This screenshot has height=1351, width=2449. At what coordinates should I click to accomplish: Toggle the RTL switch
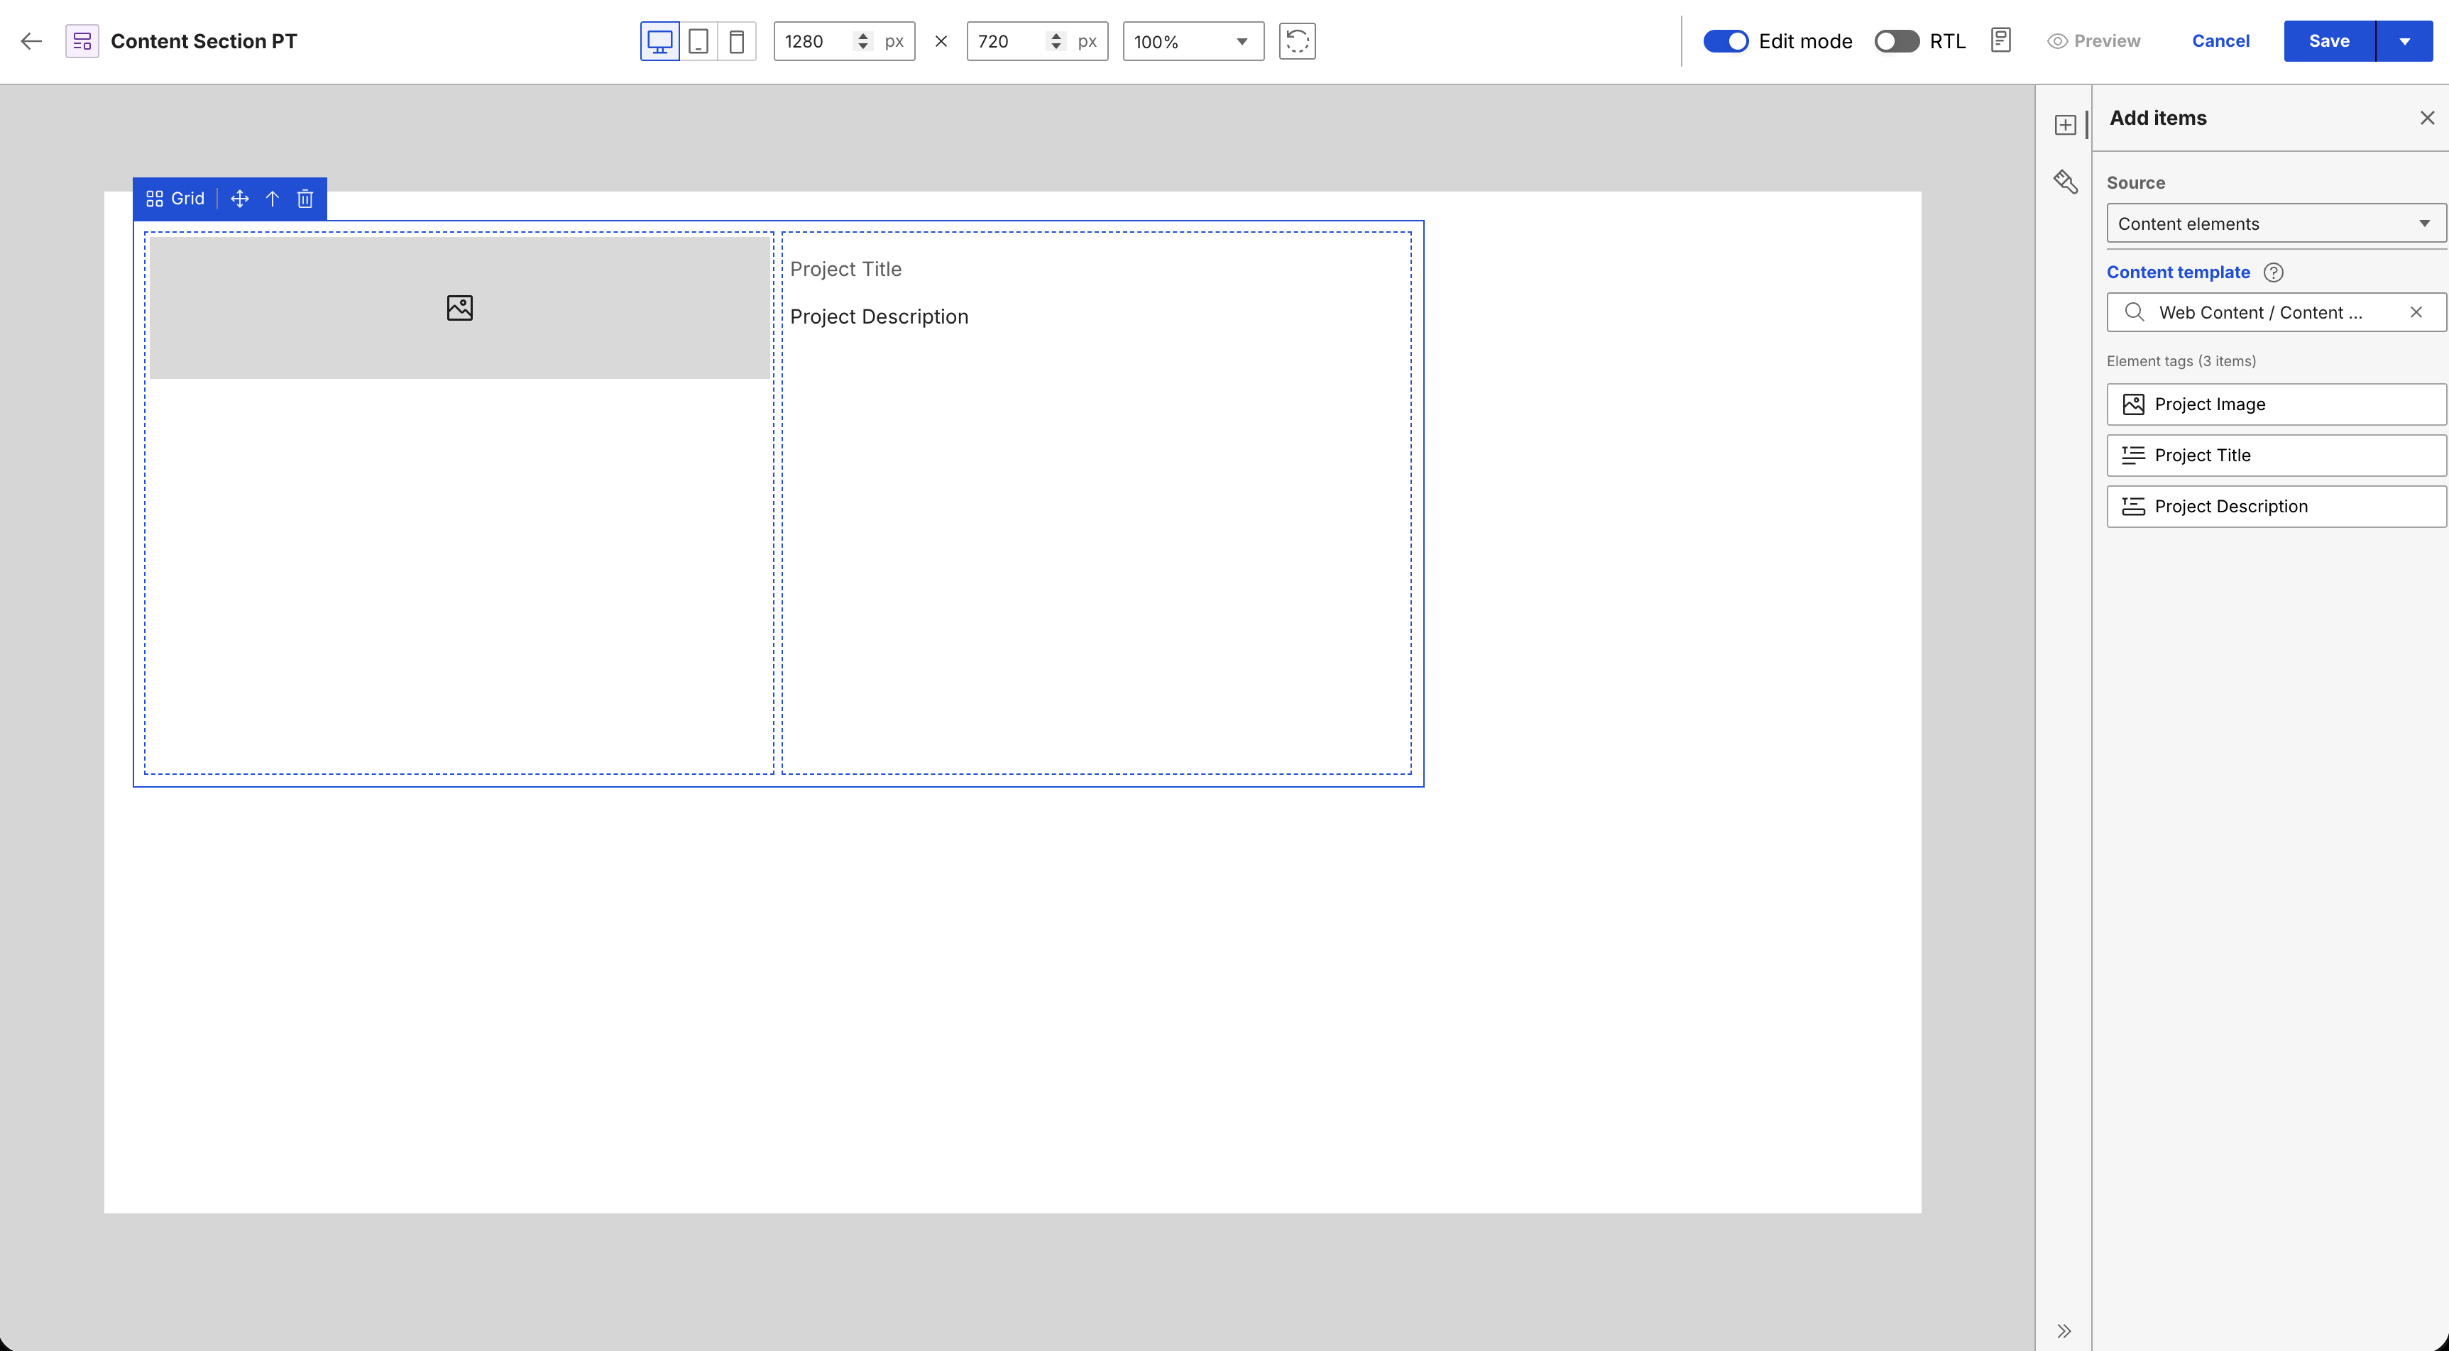click(x=1897, y=41)
